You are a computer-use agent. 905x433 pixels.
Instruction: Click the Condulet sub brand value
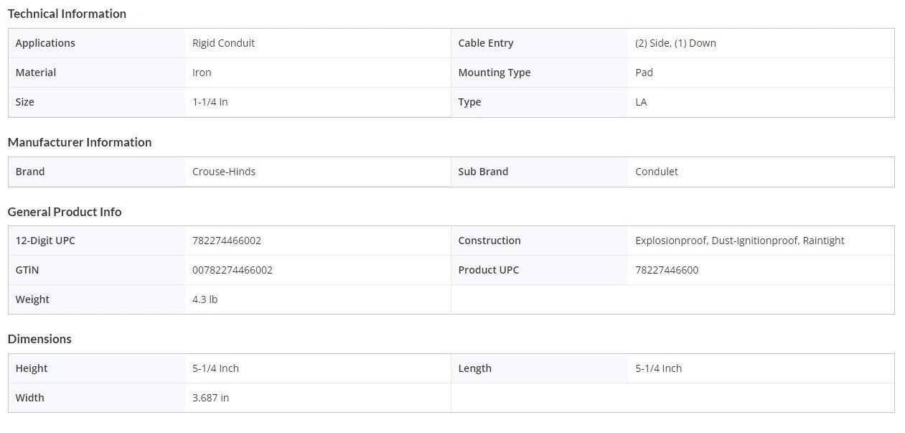(x=657, y=172)
